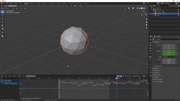The height and width of the screenshot is (101, 180).
Task: Hide the Collection in the outliner
Action: coord(178,10)
